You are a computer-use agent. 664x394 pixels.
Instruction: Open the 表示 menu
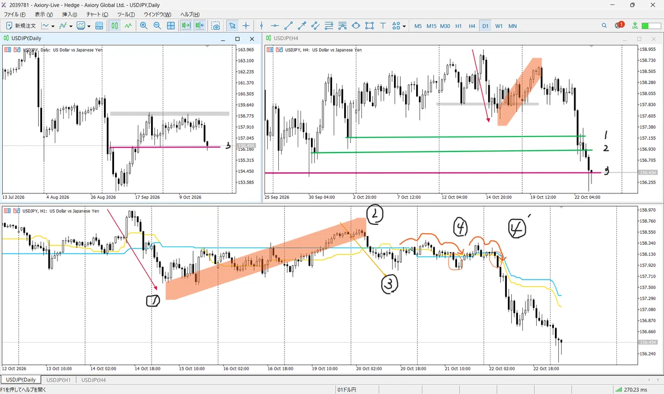[44, 14]
